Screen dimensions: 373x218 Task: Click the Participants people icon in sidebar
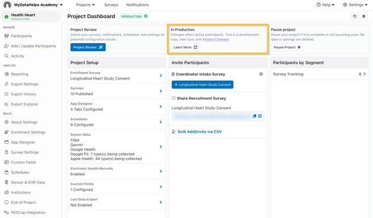coord(6,36)
